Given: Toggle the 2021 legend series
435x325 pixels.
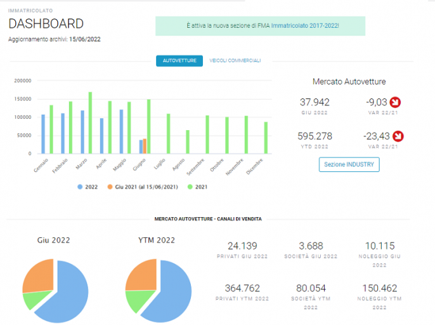Looking at the screenshot, I should click(198, 187).
